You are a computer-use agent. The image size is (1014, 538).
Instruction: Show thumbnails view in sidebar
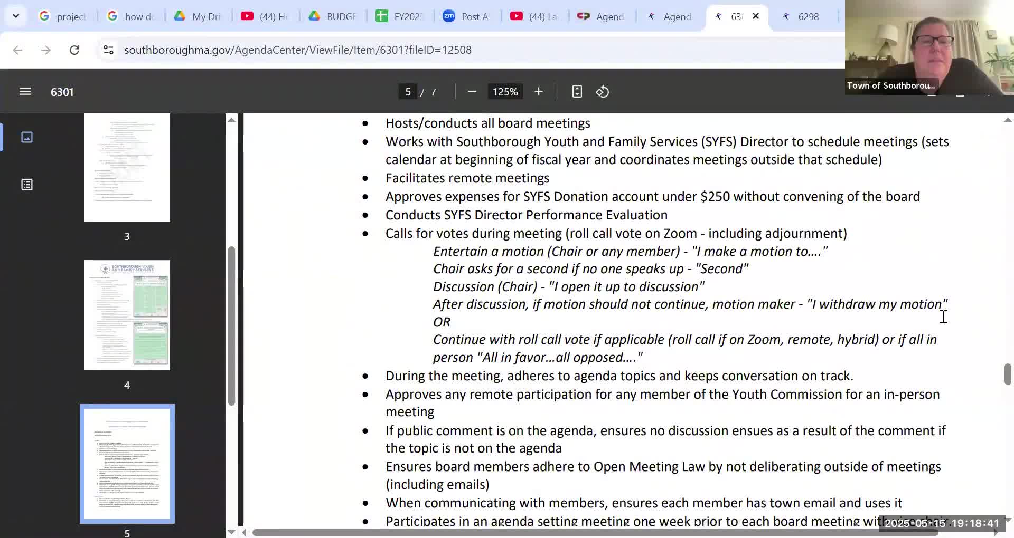tap(27, 137)
